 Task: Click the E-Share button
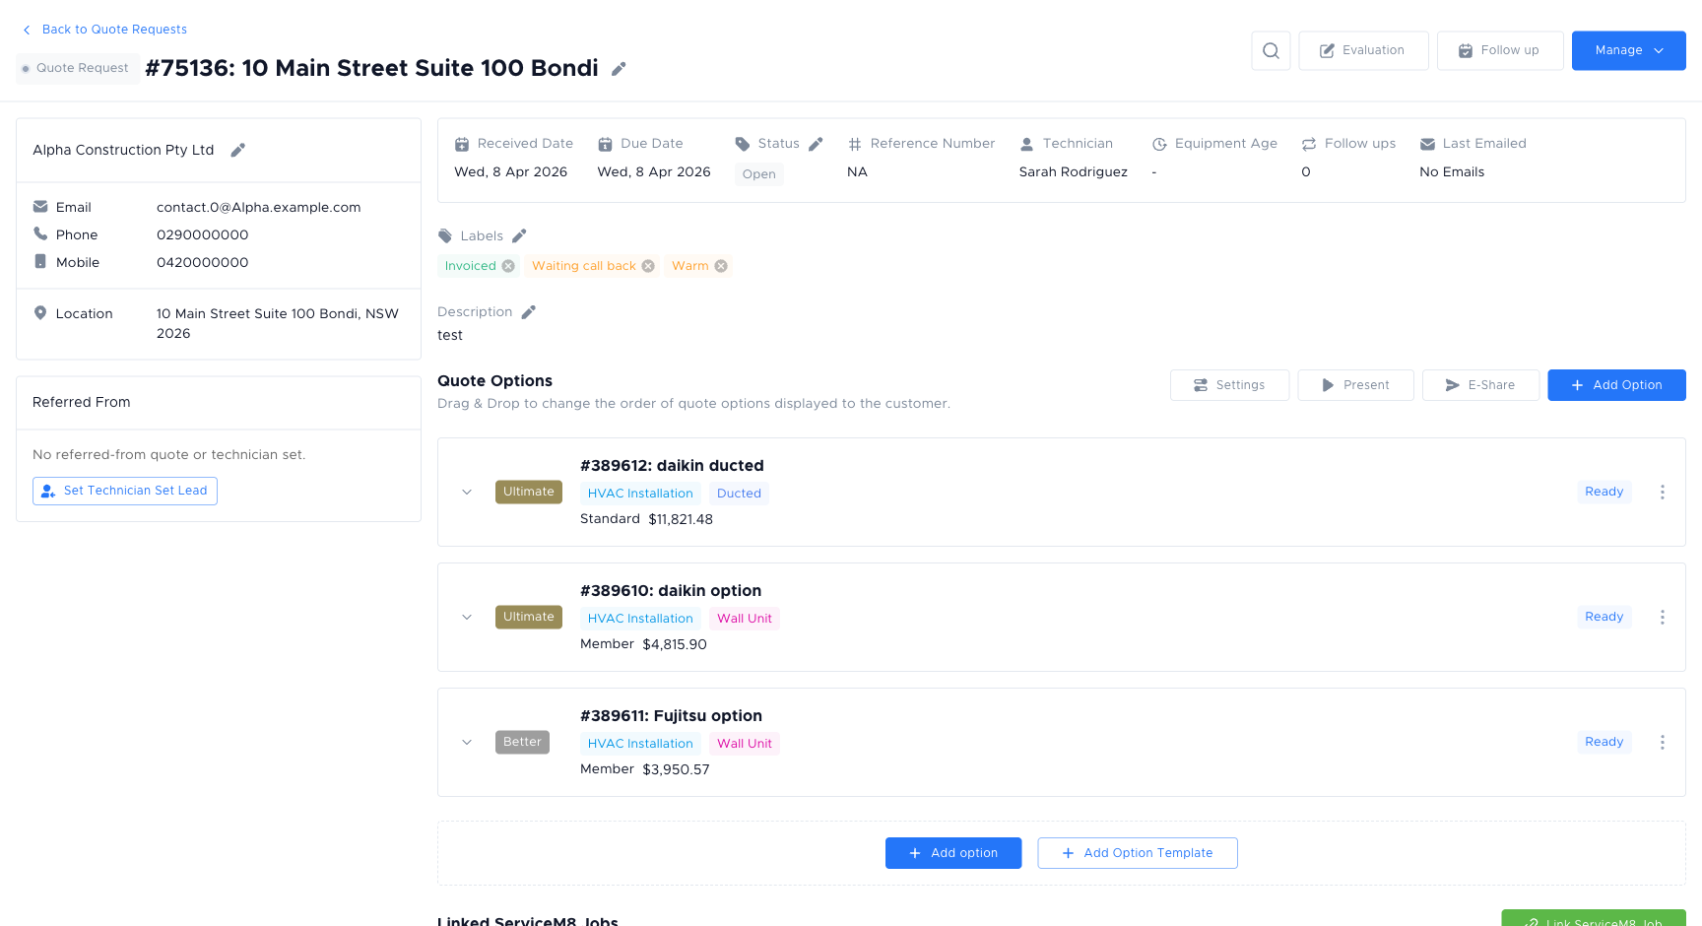click(x=1480, y=385)
